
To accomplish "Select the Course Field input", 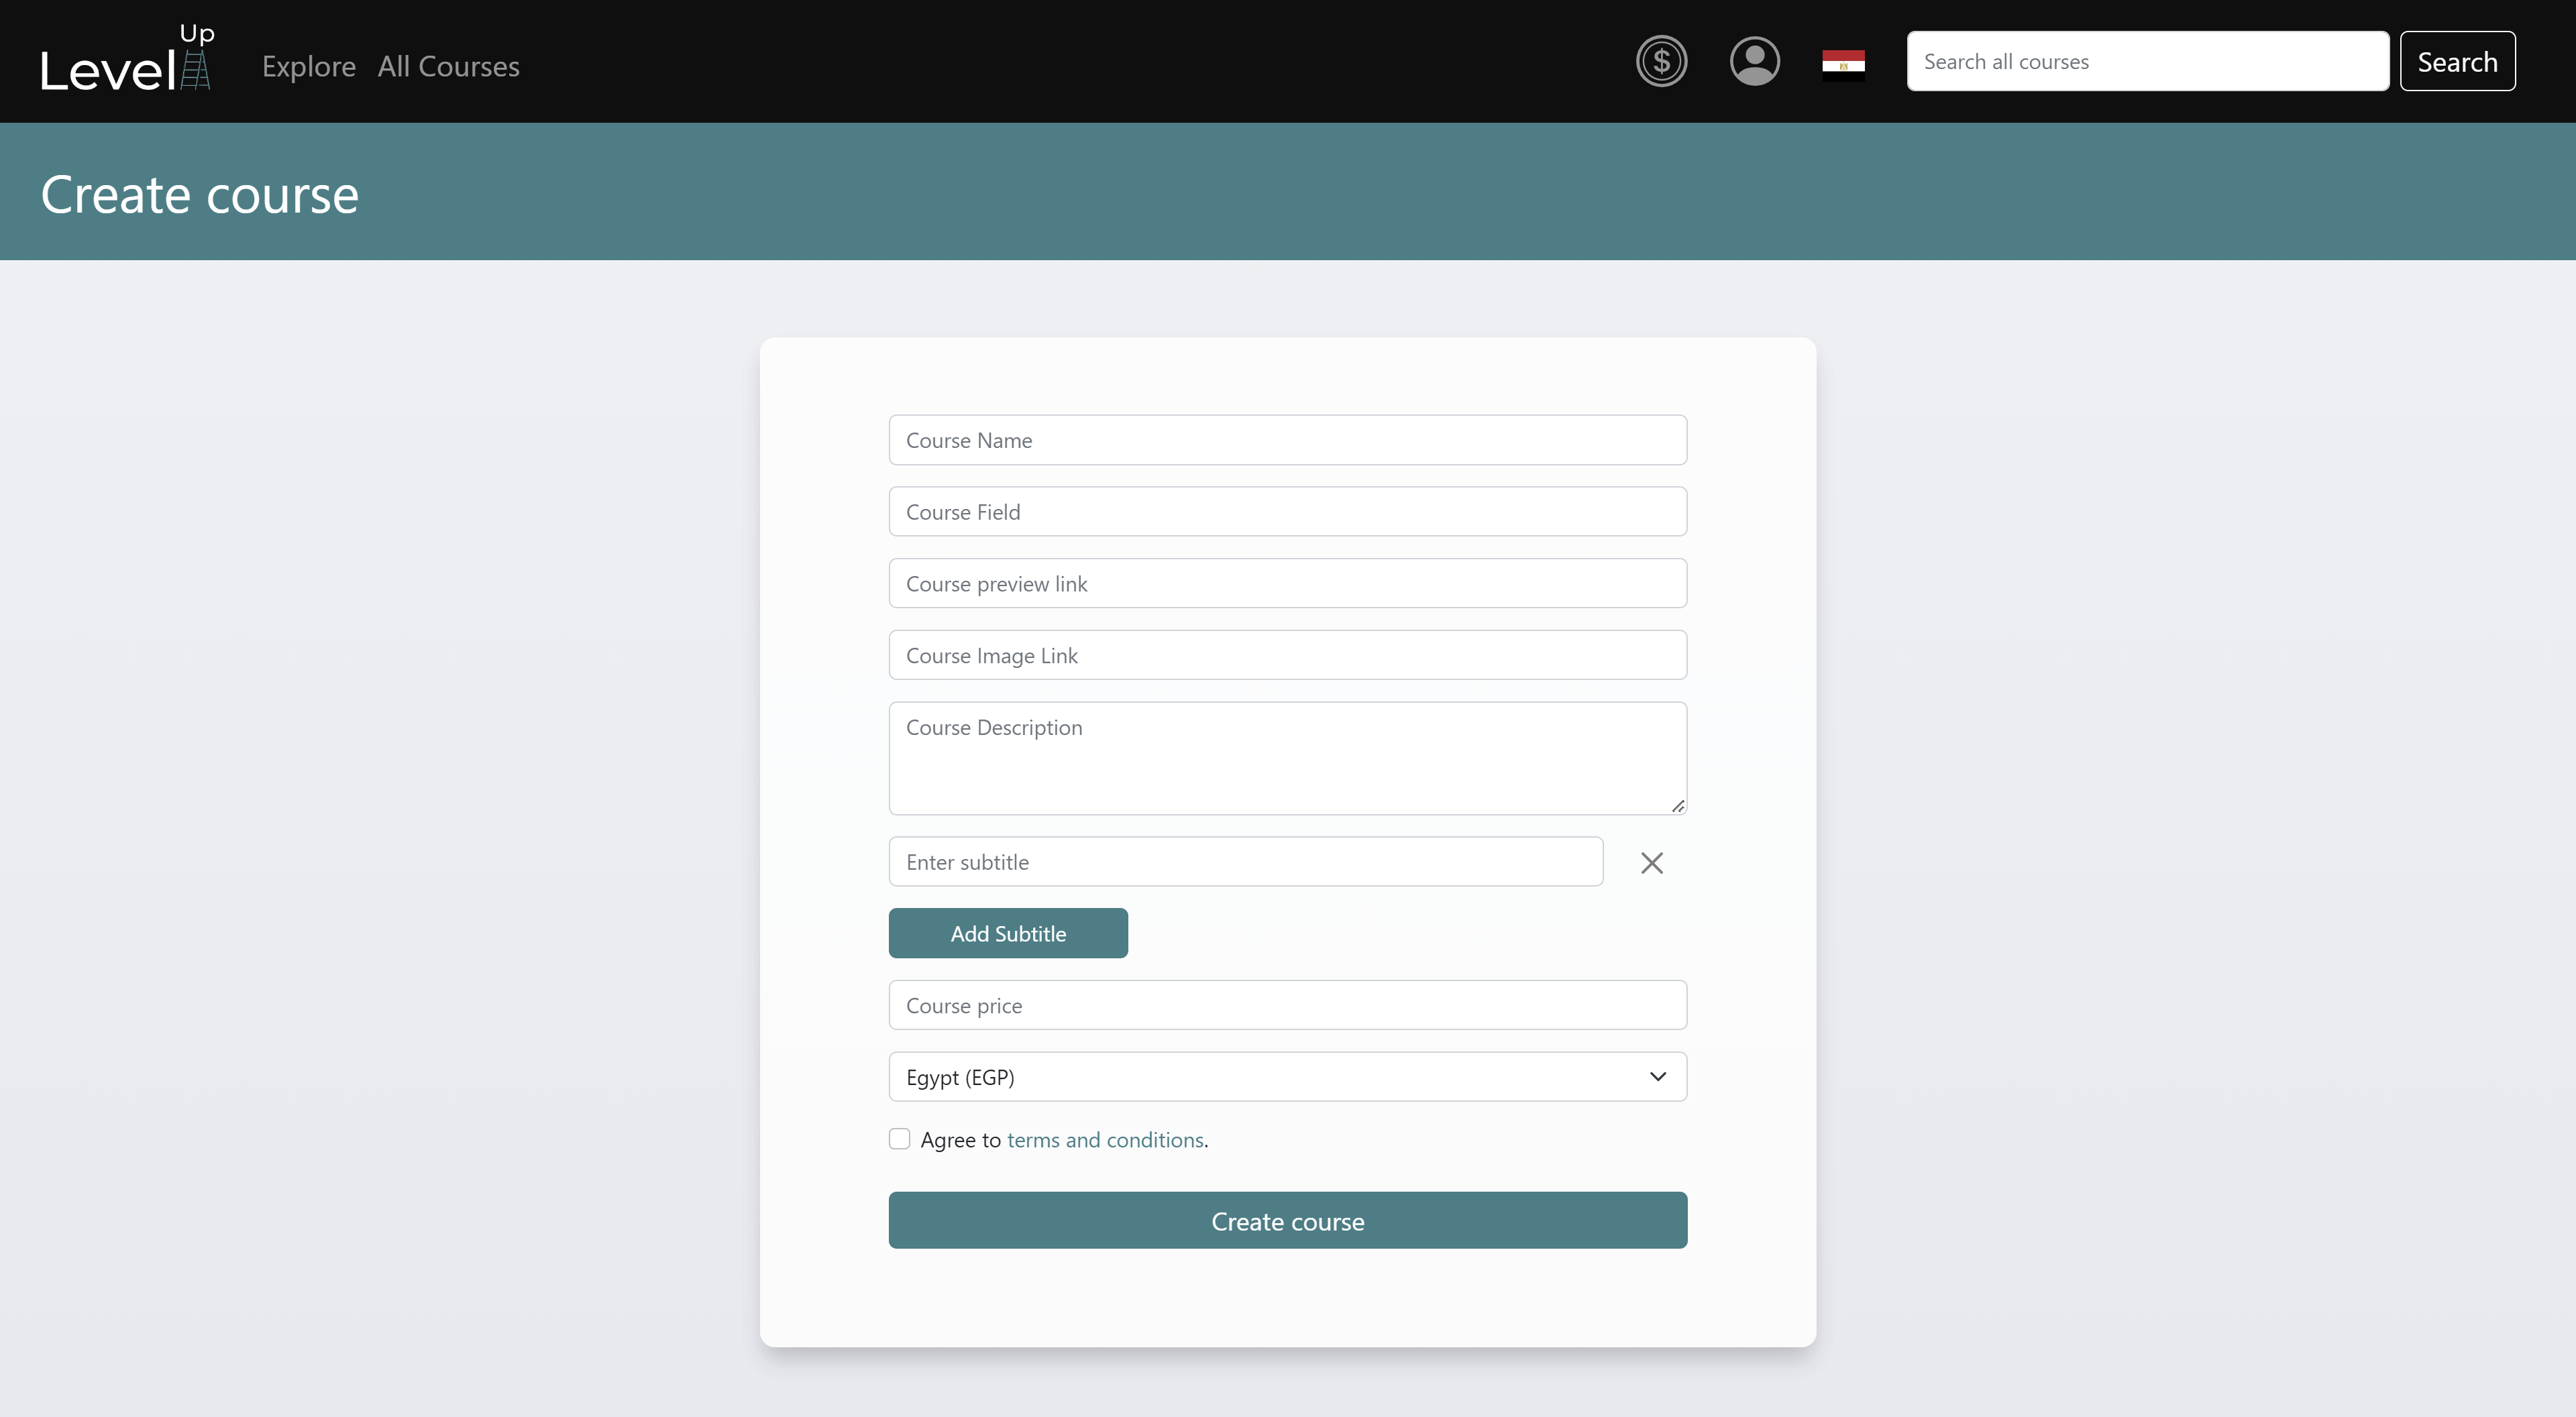I will 1286,512.
